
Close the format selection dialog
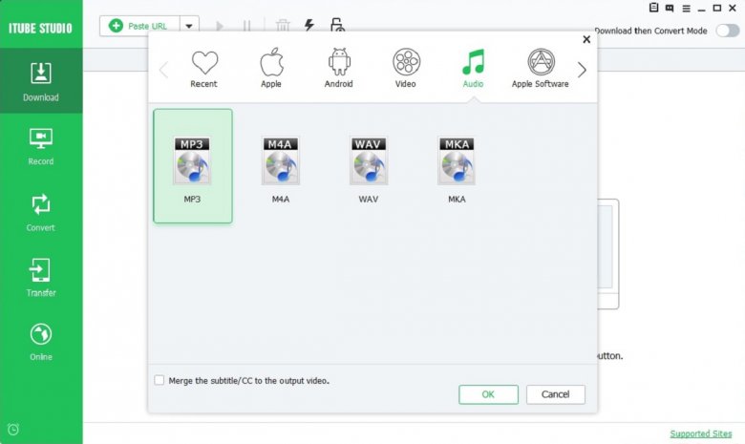pos(586,39)
